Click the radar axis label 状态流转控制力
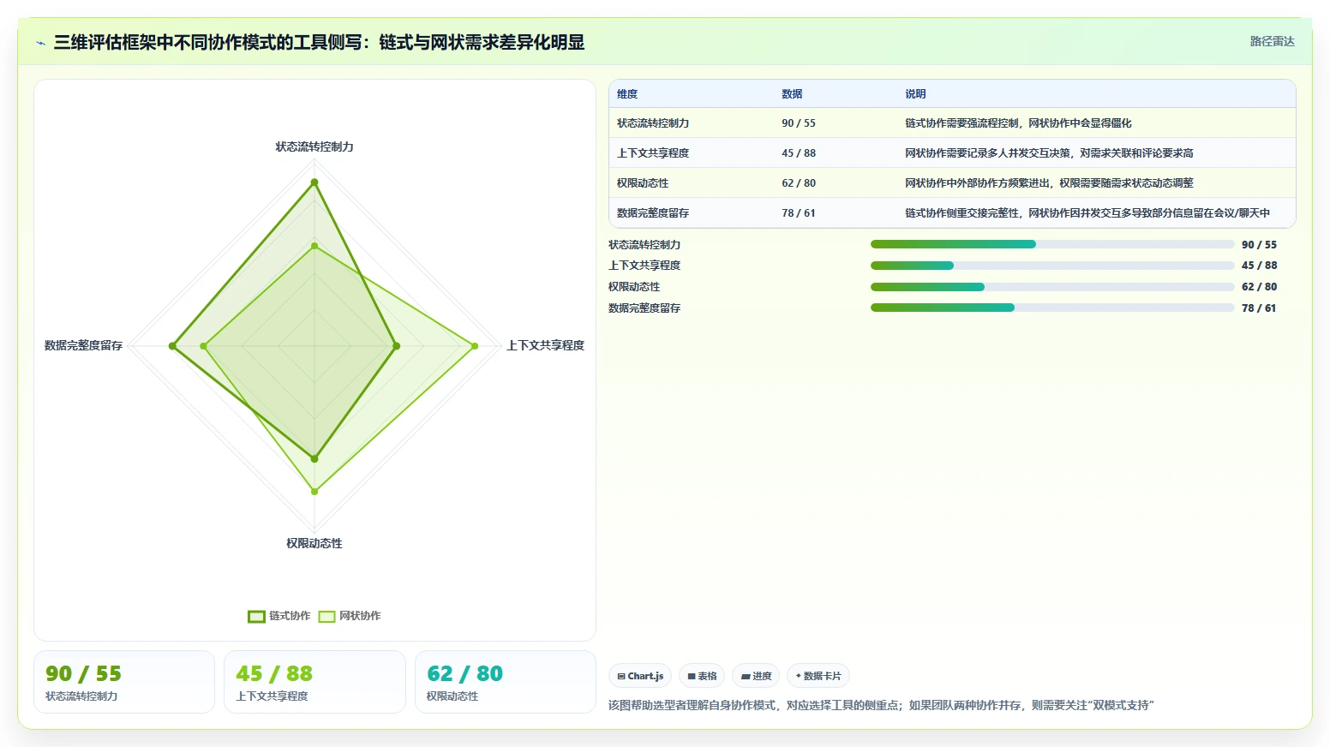This screenshot has height=747, width=1330. tap(315, 147)
